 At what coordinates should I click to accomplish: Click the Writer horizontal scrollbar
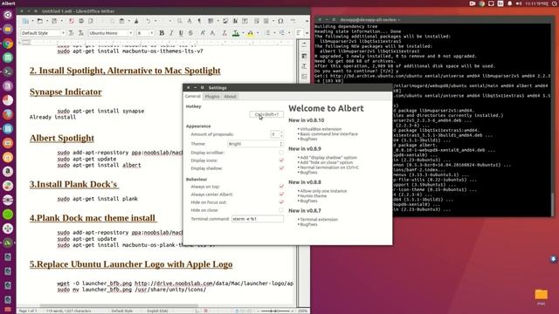(120, 305)
